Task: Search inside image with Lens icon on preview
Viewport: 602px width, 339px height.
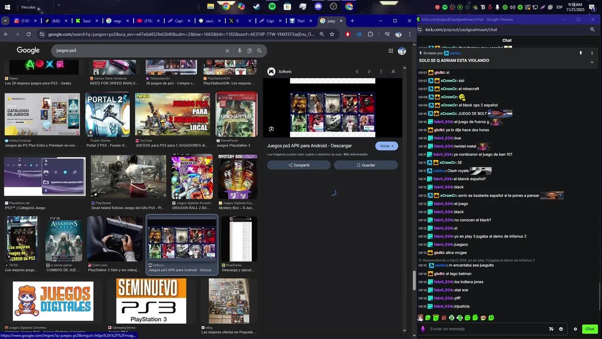Action: click(271, 129)
